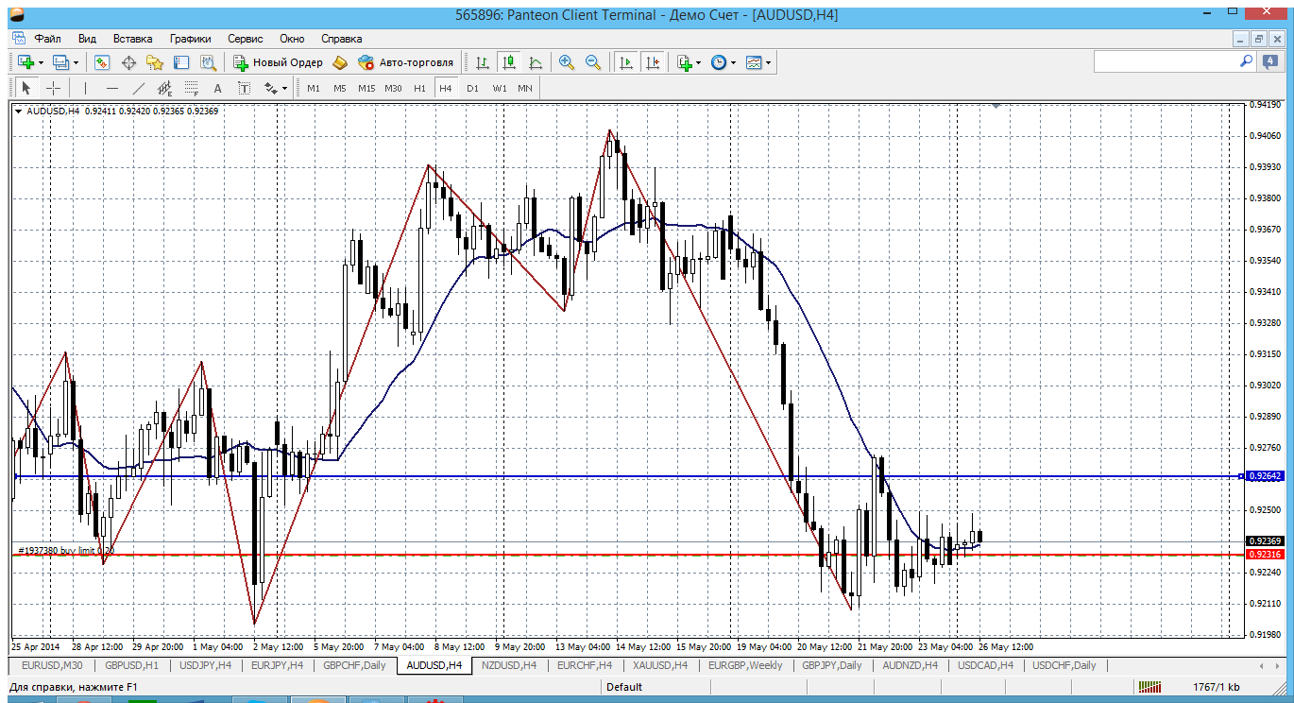The image size is (1294, 703).
Task: Toggle Авто-торговля auto trading
Action: pyautogui.click(x=405, y=62)
